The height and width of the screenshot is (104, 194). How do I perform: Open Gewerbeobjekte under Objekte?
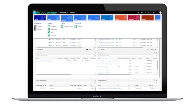tap(52, 29)
